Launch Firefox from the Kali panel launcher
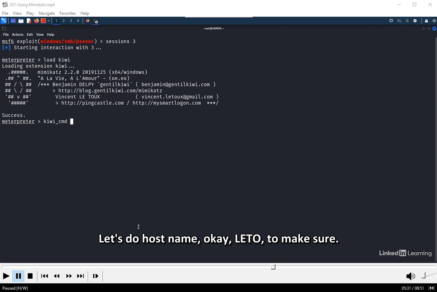 click(36, 21)
